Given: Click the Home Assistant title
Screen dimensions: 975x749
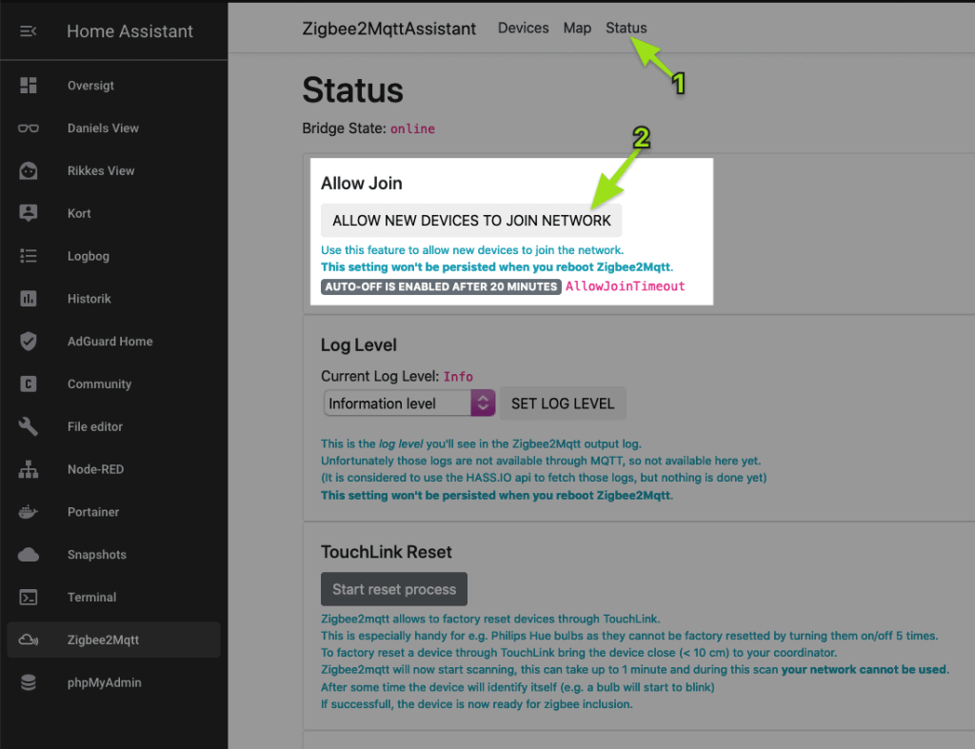Looking at the screenshot, I should [x=129, y=31].
